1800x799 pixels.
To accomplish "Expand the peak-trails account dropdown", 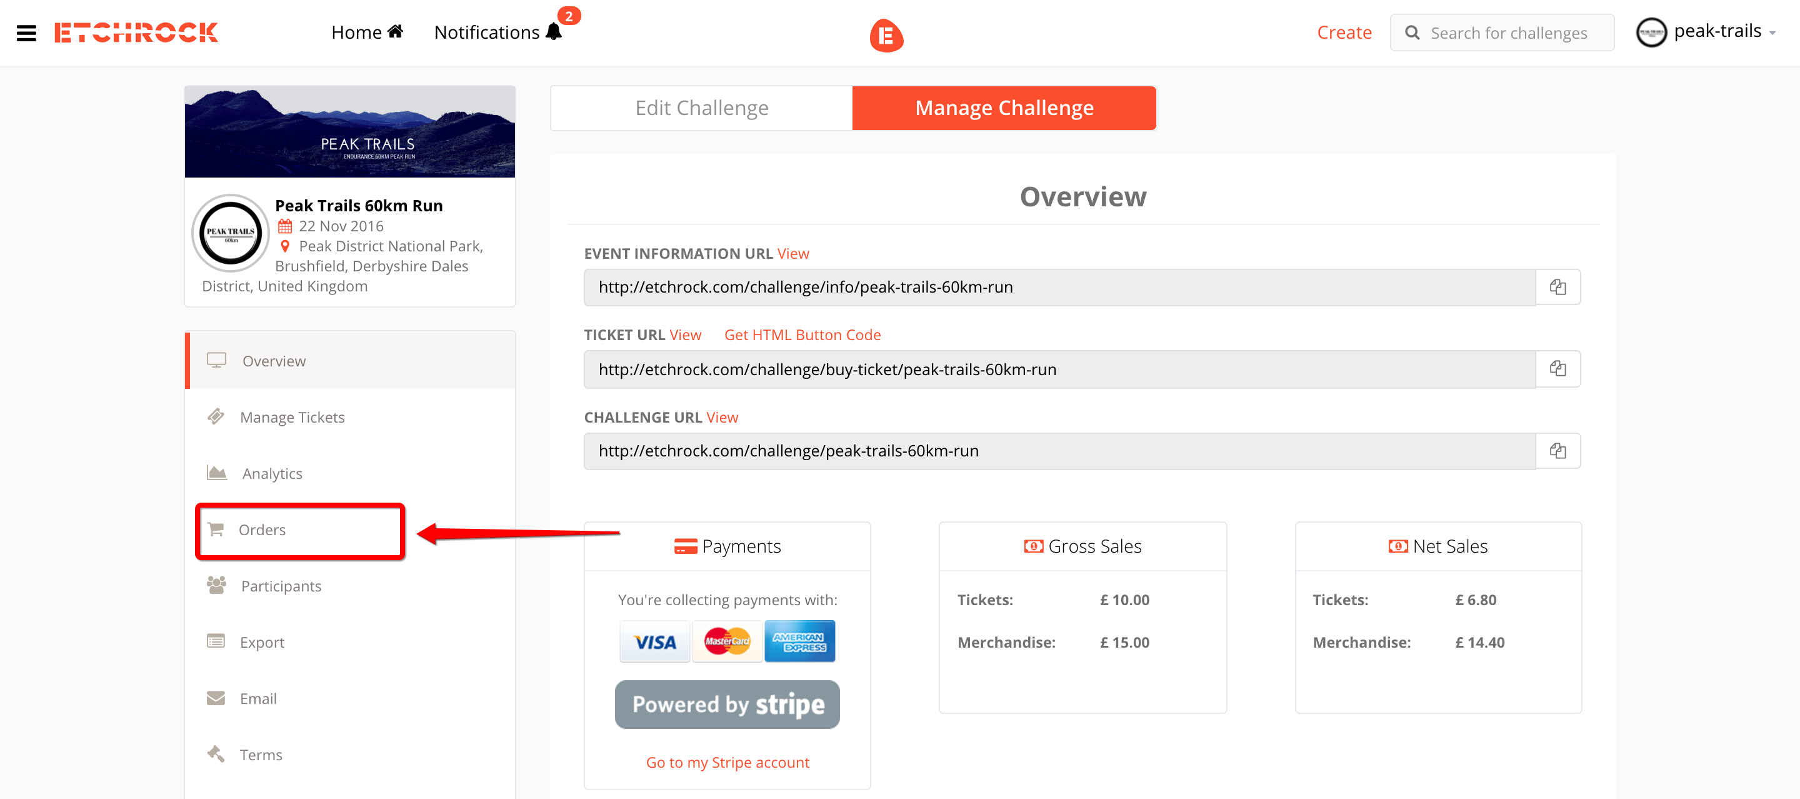I will (x=1771, y=33).
